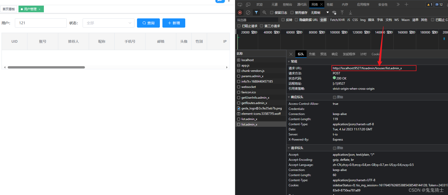The width and height of the screenshot is (448, 195).
Task: Open network search magnifier
Action: pyautogui.click(x=265, y=13)
